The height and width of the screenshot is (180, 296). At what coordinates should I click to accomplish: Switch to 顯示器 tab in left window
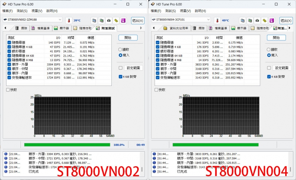pyautogui.click(x=62, y=28)
